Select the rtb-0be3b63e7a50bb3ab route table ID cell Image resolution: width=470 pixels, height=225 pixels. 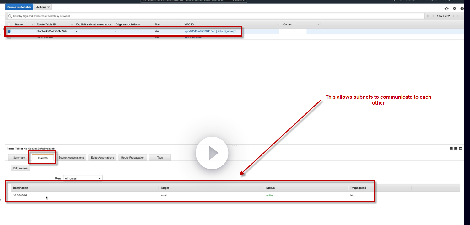point(51,31)
